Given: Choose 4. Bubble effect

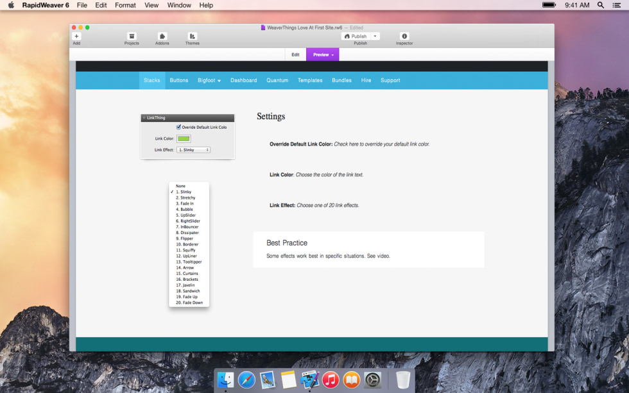Looking at the screenshot, I should pyautogui.click(x=189, y=209).
